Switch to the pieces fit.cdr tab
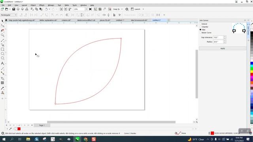Image resolution: width=253 pixels, height=142 pixels. 105,20
